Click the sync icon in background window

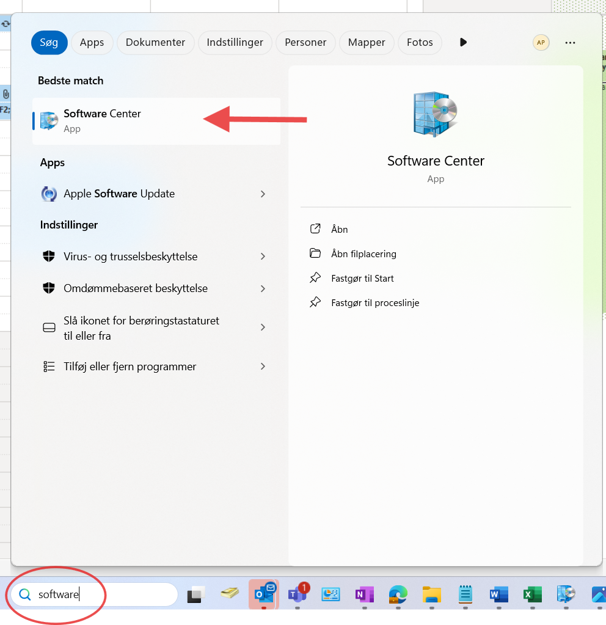click(x=5, y=24)
